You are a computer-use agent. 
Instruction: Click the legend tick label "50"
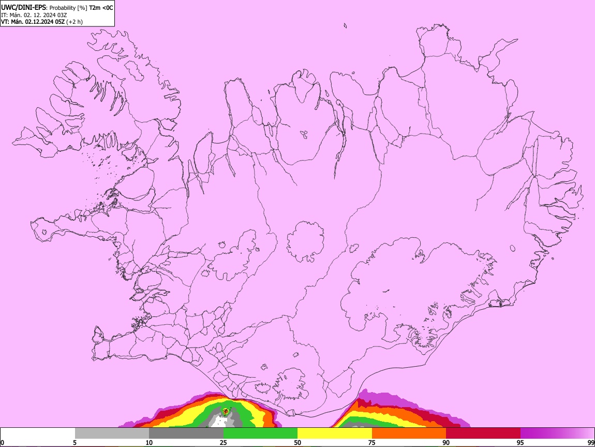click(x=297, y=442)
